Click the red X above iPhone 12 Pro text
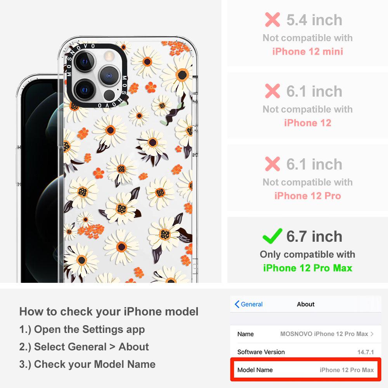Image resolution: width=388 pixels, height=388 pixels. 272,164
